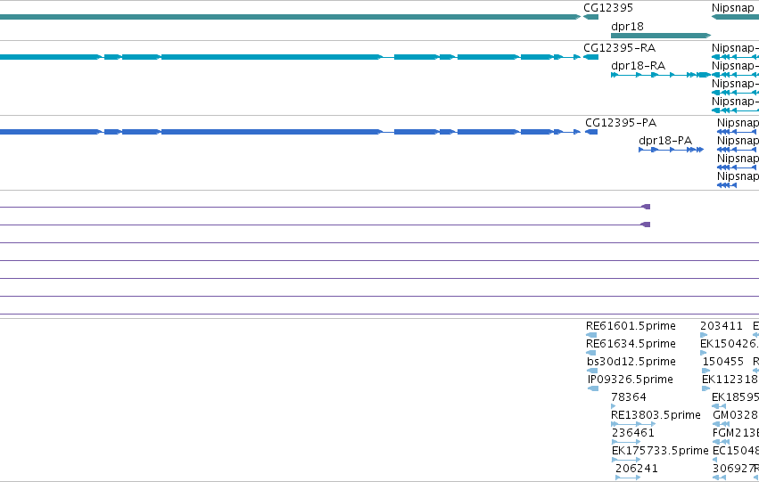Select the RE61634.5prime EST label

tap(631, 344)
